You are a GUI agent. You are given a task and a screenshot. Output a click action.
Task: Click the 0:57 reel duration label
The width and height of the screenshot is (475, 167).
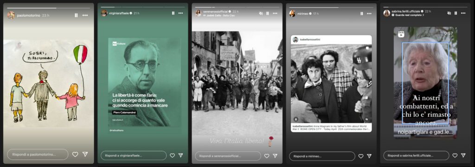click(449, 33)
